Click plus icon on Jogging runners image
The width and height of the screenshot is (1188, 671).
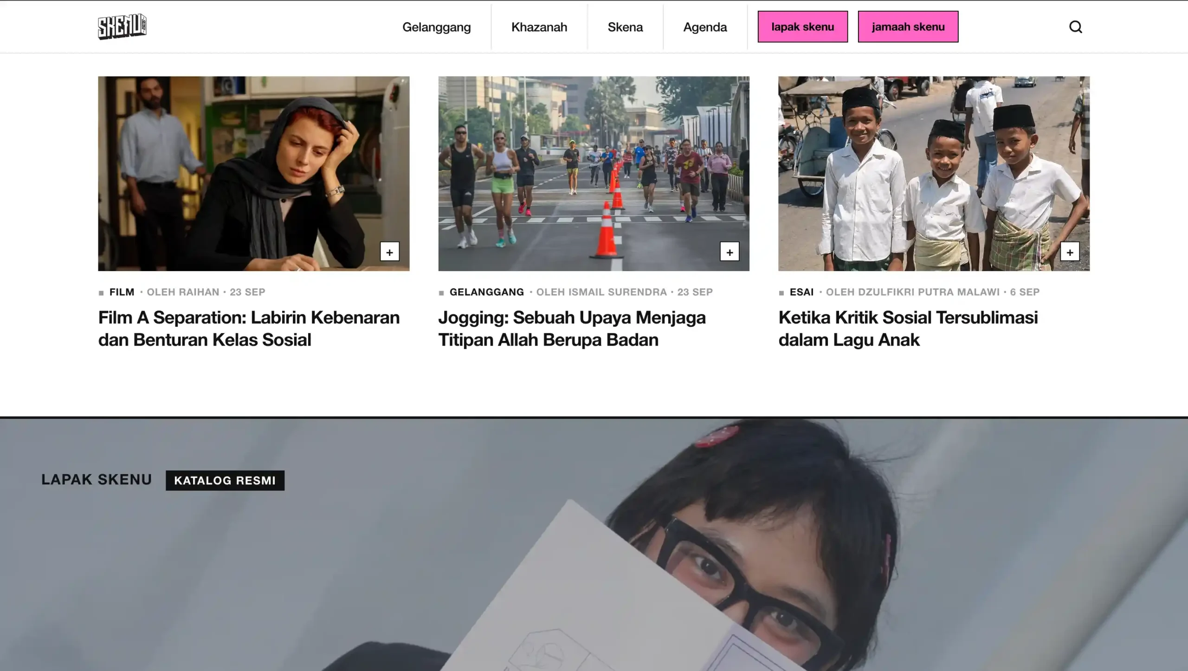[x=730, y=252]
